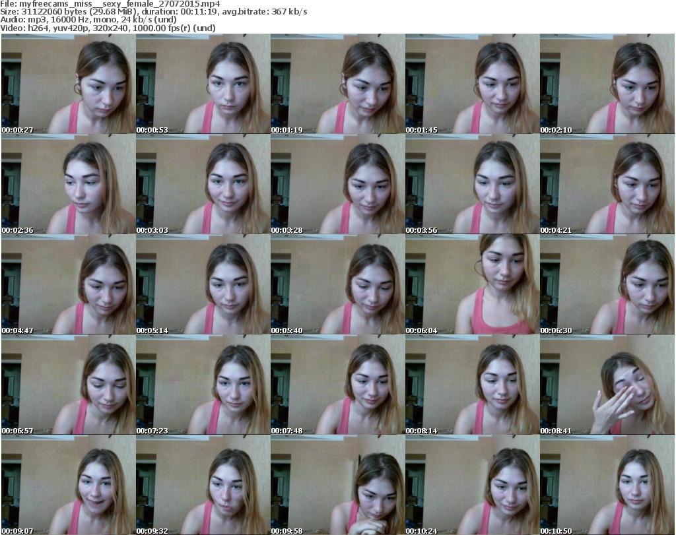This screenshot has width=676, height=535.
Task: Select the thumbnail timestamped 00:06:57
Action: 69,385
